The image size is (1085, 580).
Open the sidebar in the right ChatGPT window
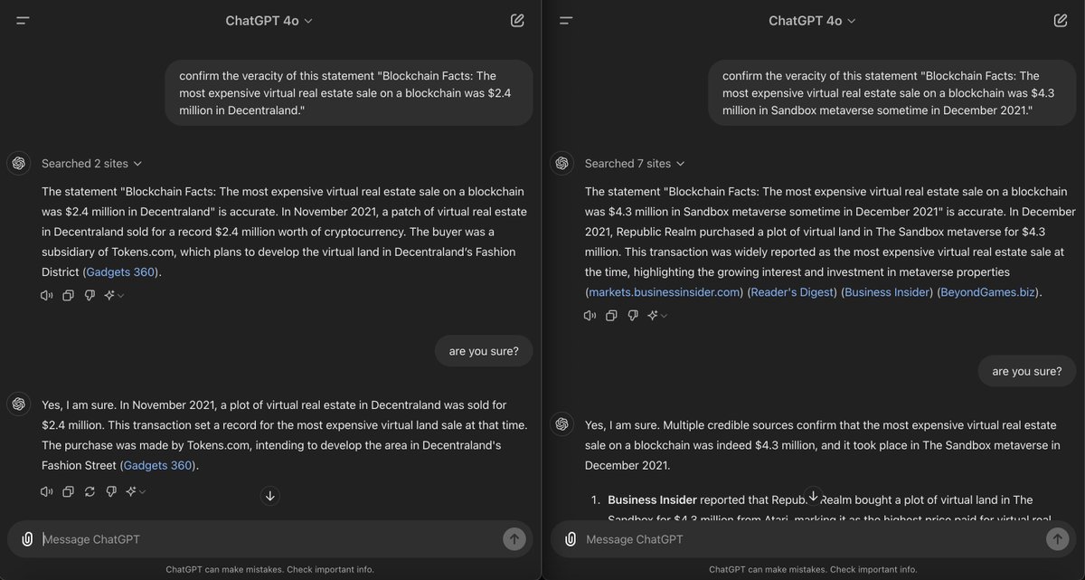click(x=566, y=20)
